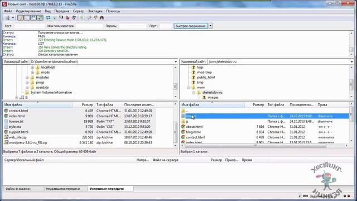Expand the userdata folder in local tree

click(27, 88)
